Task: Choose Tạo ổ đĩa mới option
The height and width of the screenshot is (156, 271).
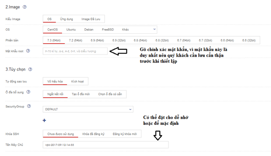Action: point(81,94)
